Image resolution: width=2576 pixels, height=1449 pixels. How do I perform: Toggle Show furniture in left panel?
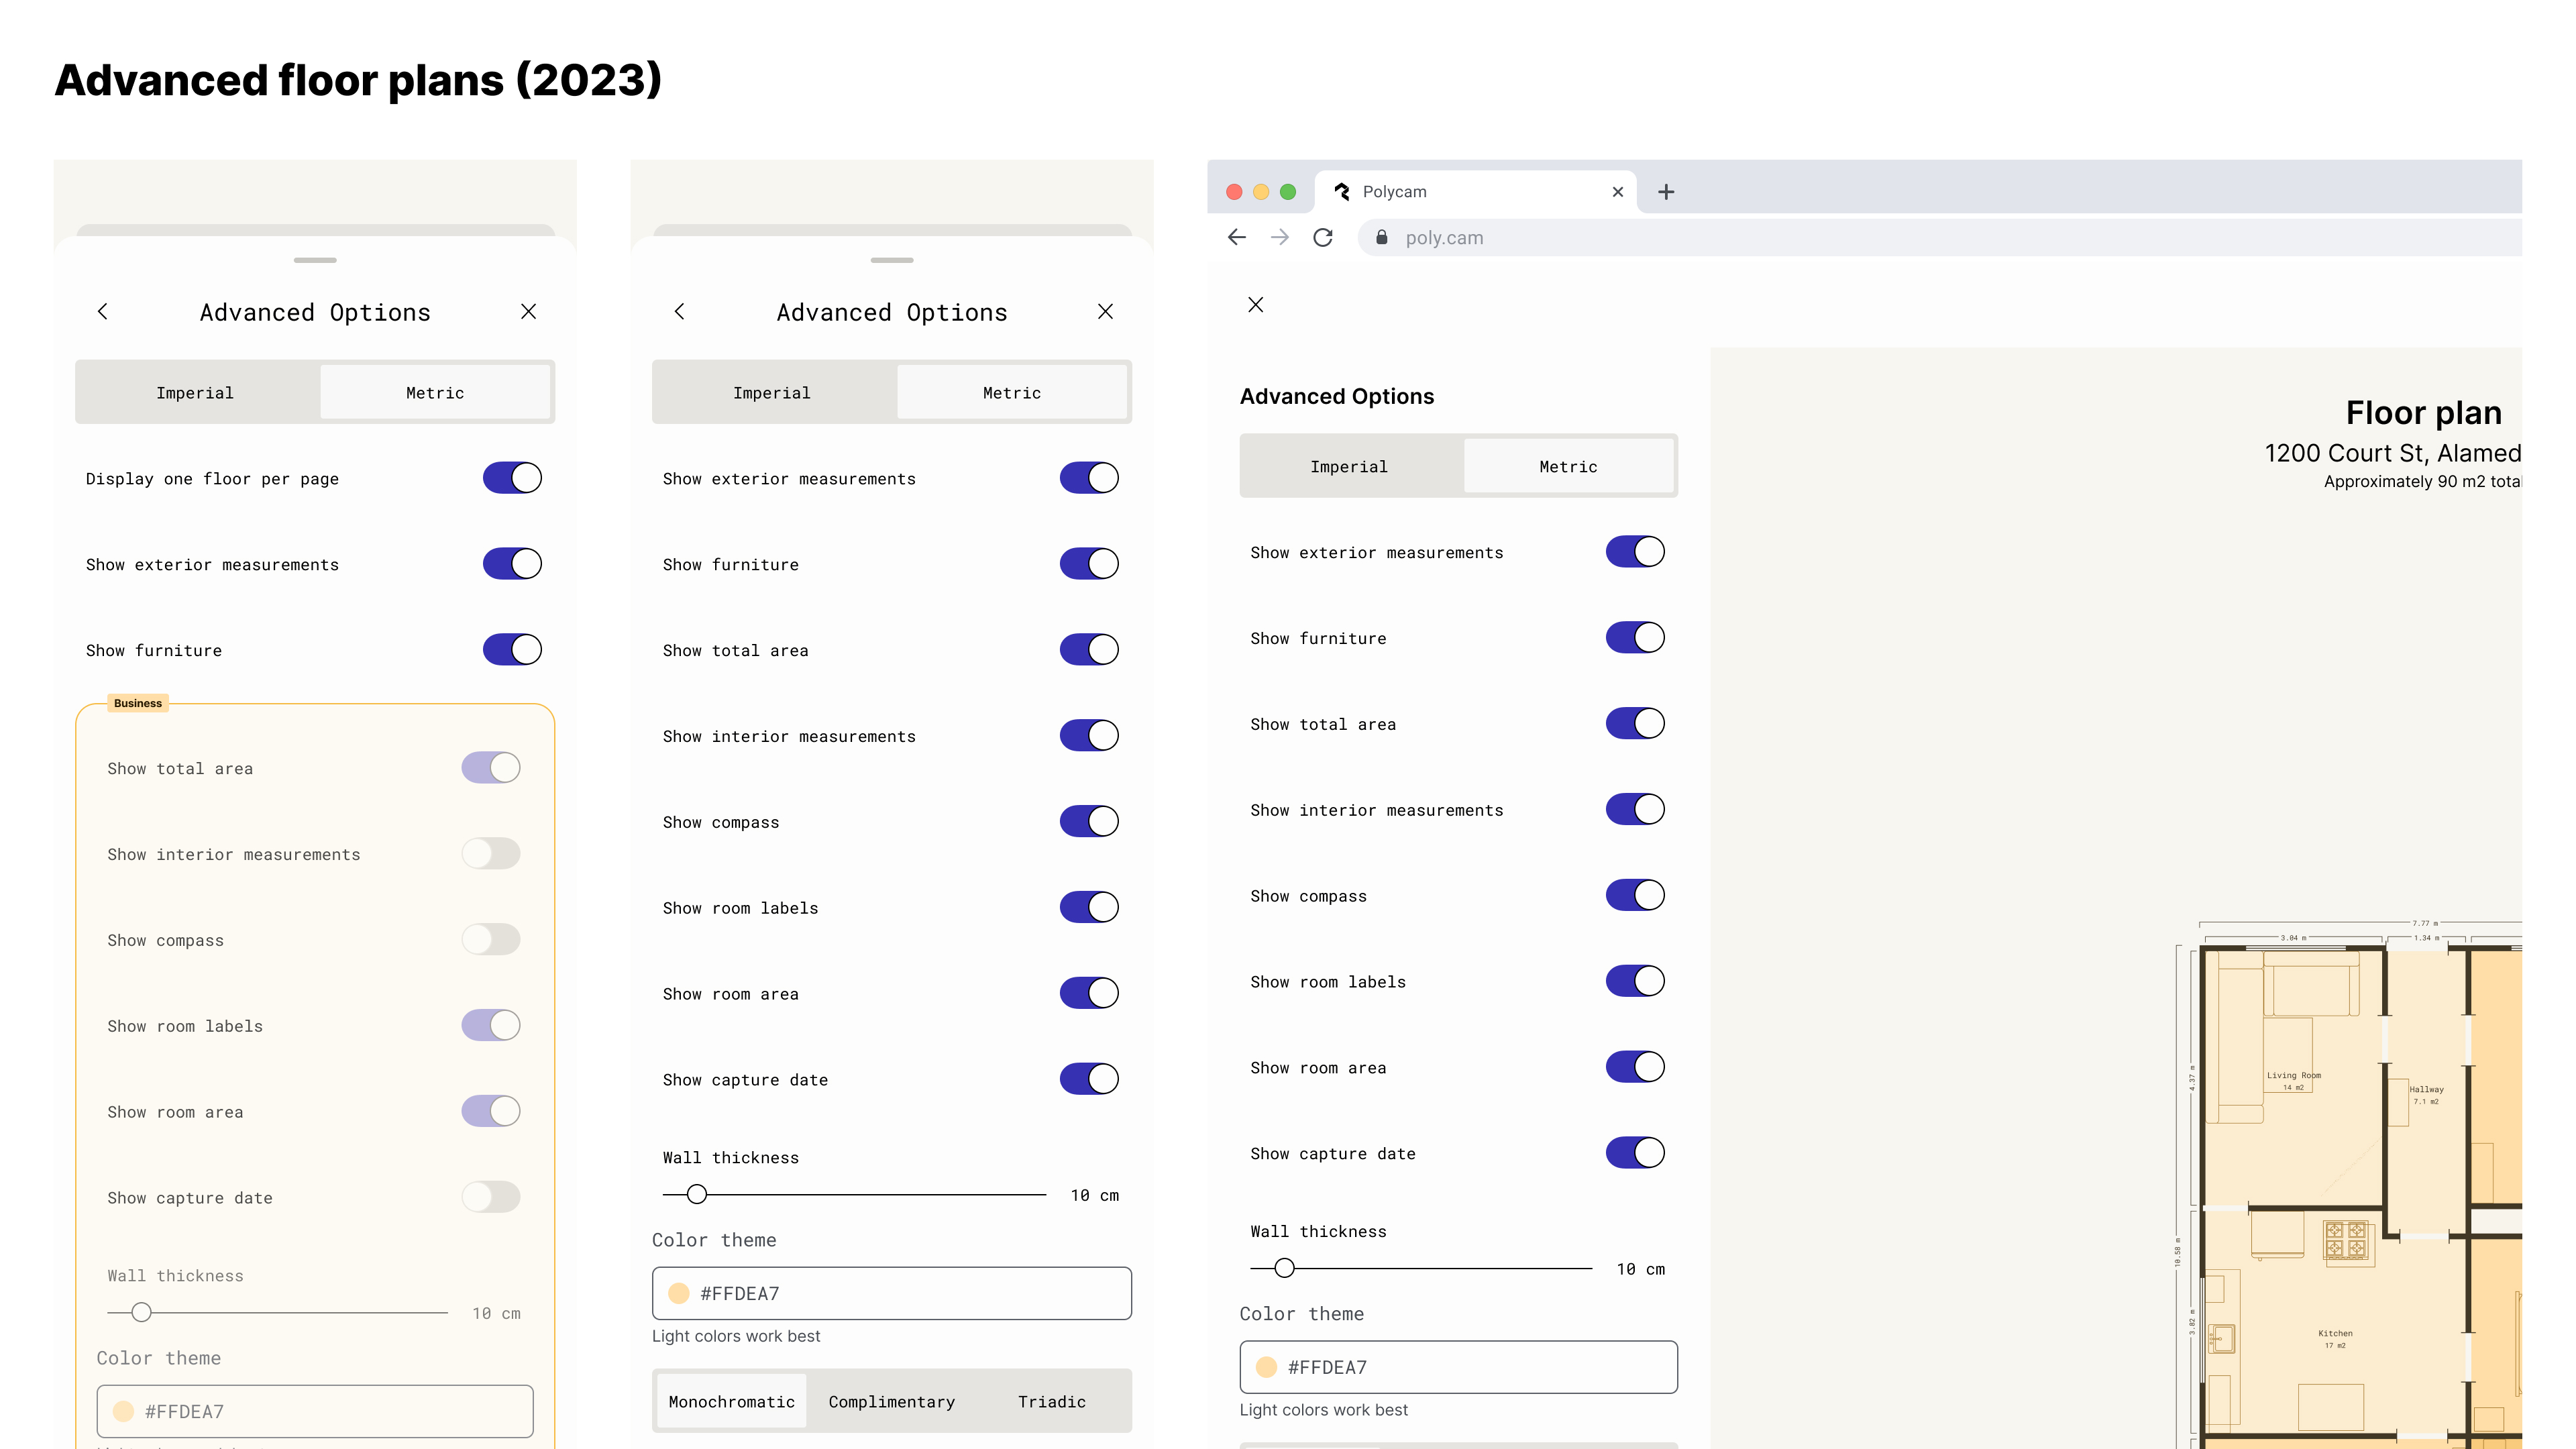pyautogui.click(x=512, y=650)
